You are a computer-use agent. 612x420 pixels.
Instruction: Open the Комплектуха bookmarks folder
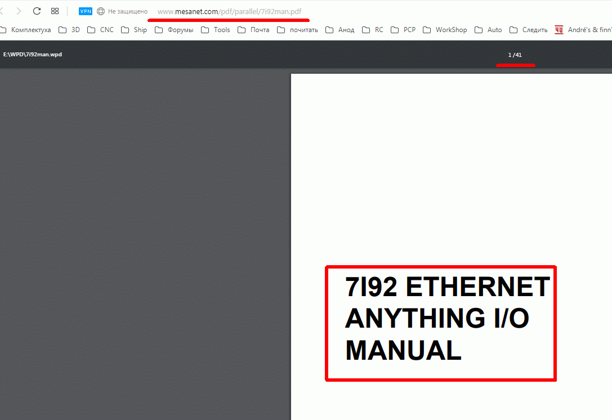point(26,30)
